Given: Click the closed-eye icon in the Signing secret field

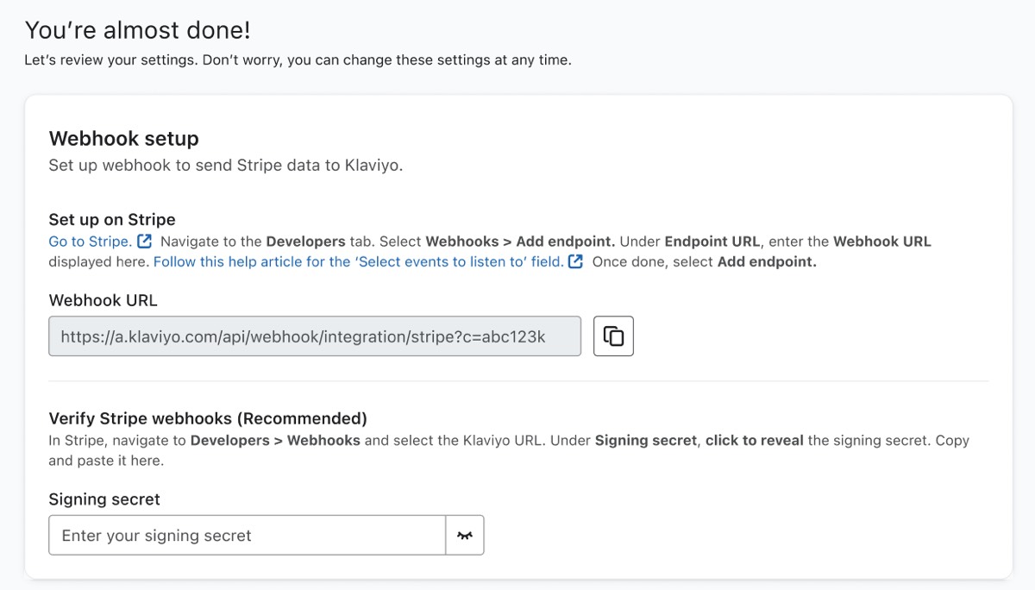Looking at the screenshot, I should click(465, 535).
